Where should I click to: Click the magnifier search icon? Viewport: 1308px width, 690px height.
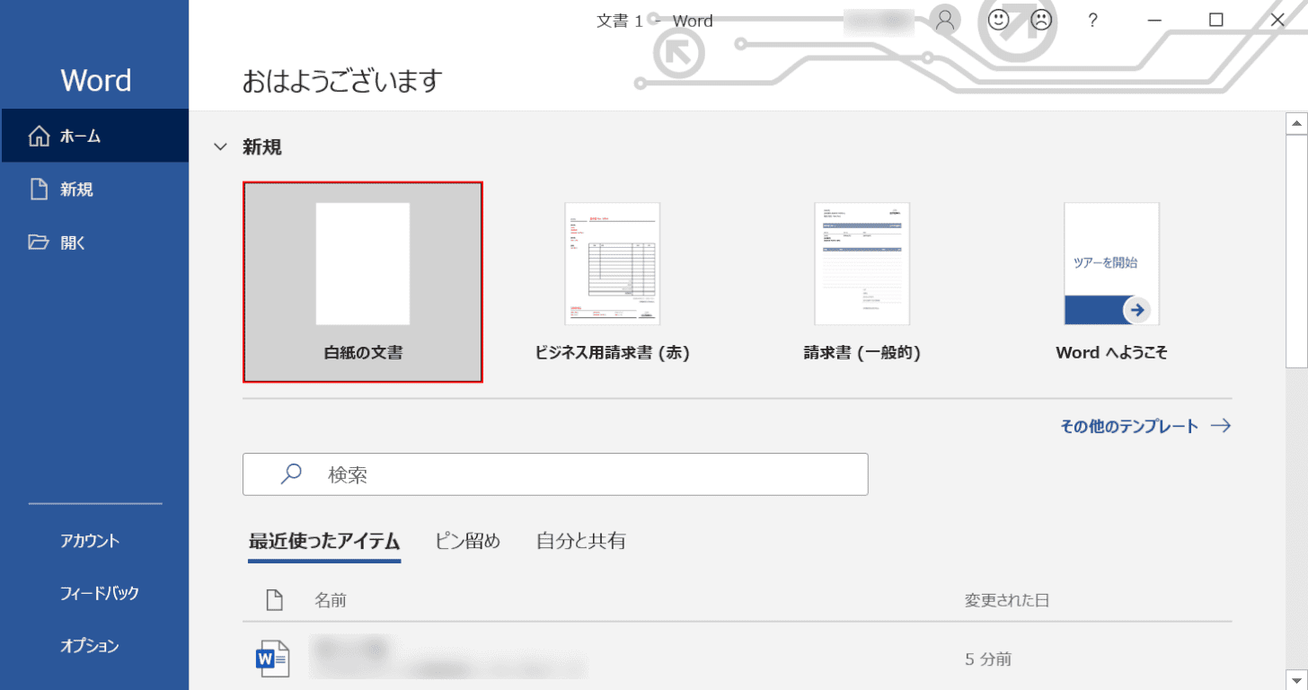(x=291, y=474)
